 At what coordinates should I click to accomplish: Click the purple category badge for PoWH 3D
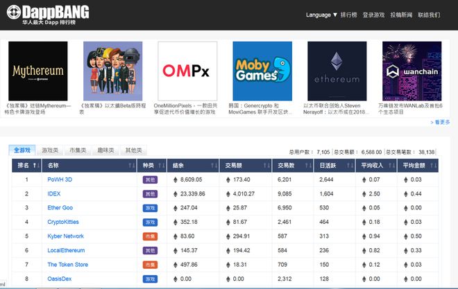point(150,179)
